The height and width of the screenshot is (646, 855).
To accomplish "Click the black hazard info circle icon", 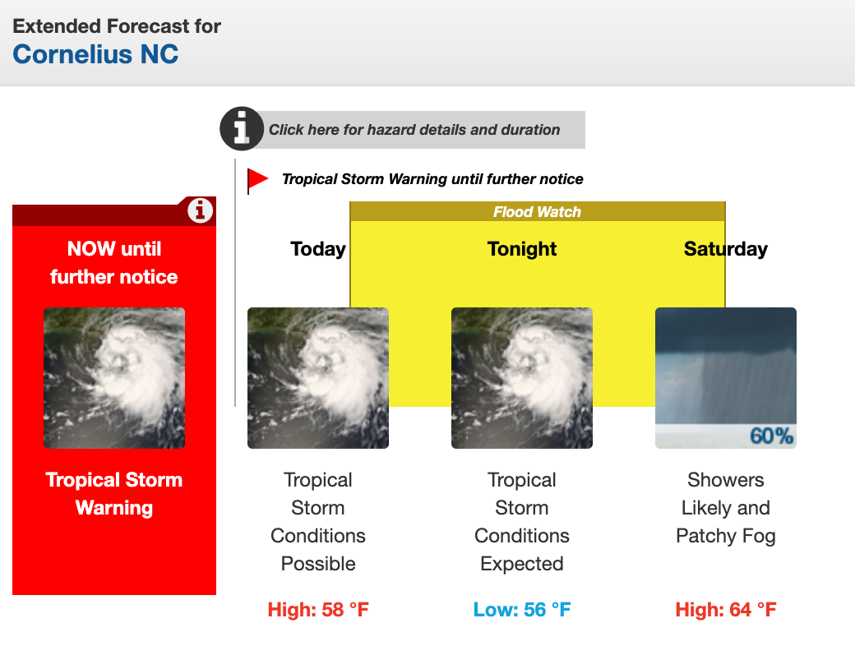I will [x=241, y=129].
